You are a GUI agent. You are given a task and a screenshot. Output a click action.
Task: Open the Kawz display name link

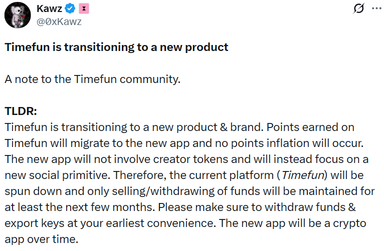pos(50,9)
